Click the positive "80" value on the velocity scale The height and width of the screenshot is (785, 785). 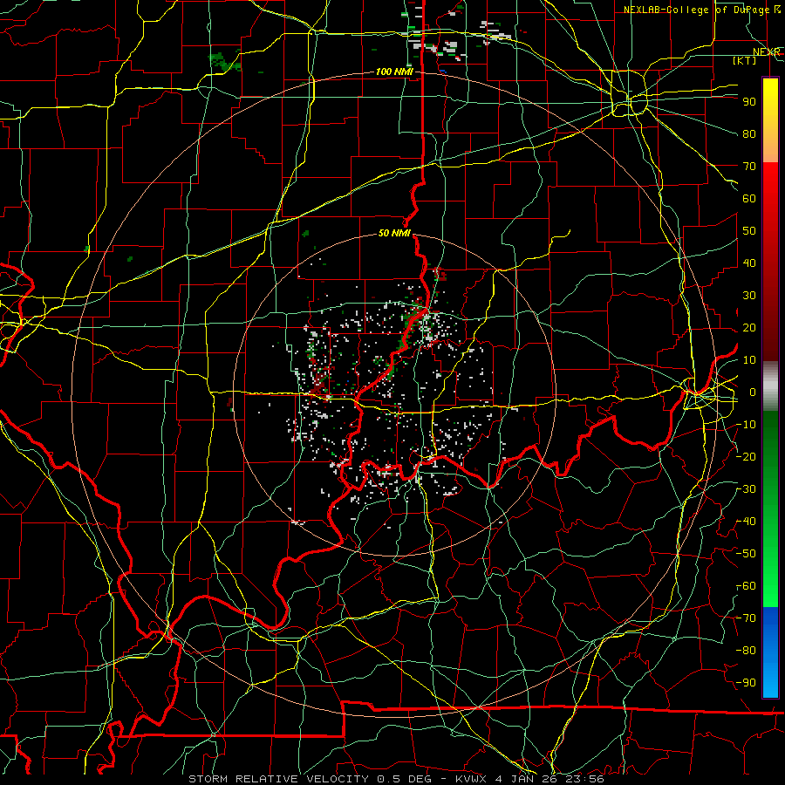click(749, 134)
